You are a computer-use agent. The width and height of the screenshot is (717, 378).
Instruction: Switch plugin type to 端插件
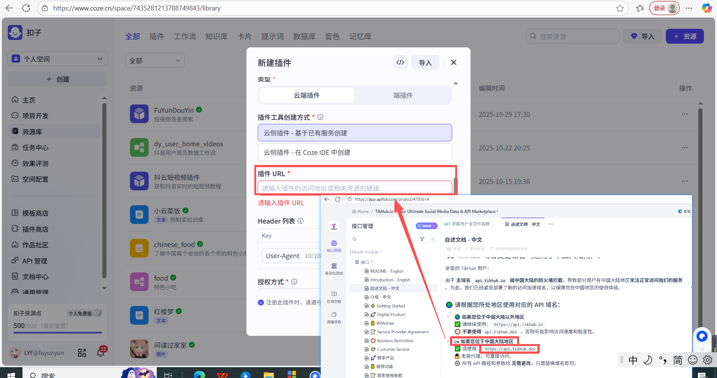pyautogui.click(x=403, y=96)
